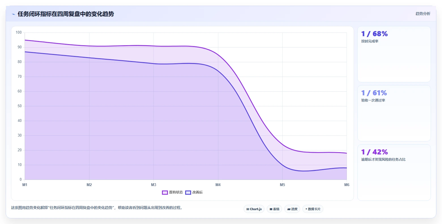The width and height of the screenshot is (442, 224).
Task: Click the M4 x-axis tick label
Action: pyautogui.click(x=218, y=185)
